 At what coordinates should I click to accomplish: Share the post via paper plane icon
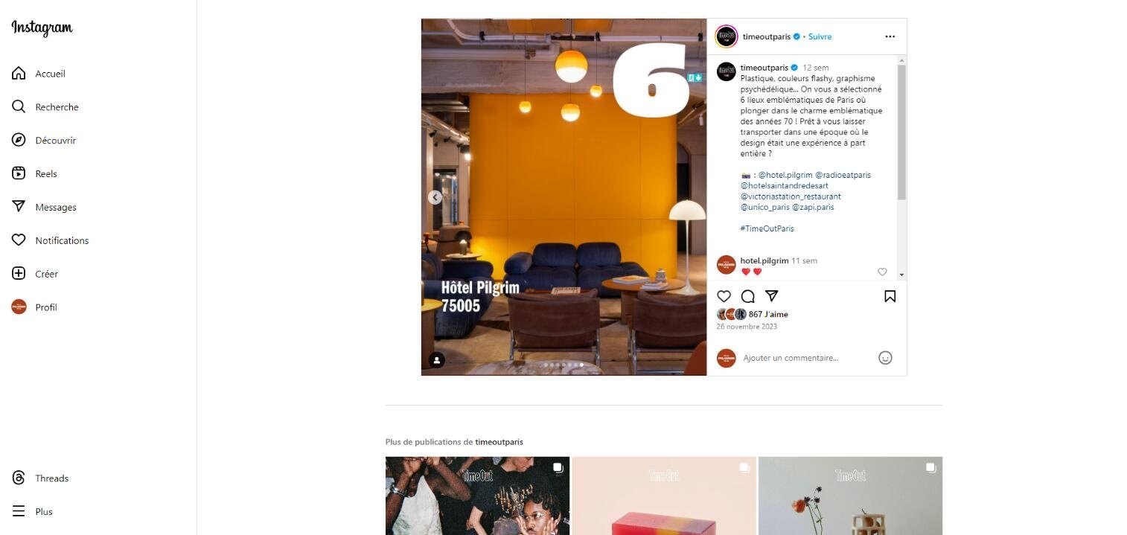pyautogui.click(x=772, y=296)
